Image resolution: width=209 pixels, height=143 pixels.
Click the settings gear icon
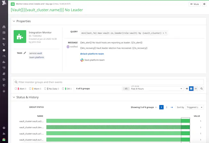click(x=204, y=4)
